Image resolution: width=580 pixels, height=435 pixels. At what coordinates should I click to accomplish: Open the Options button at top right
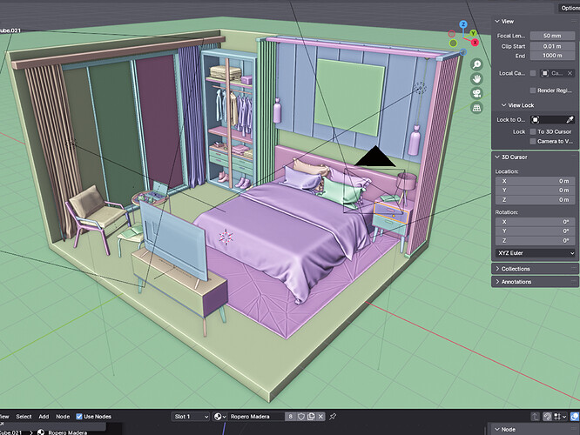click(x=569, y=8)
